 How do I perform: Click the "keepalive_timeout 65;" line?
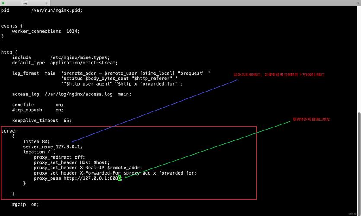pos(42,121)
